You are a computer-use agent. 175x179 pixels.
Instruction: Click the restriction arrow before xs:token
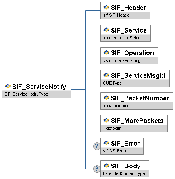coord(104,129)
